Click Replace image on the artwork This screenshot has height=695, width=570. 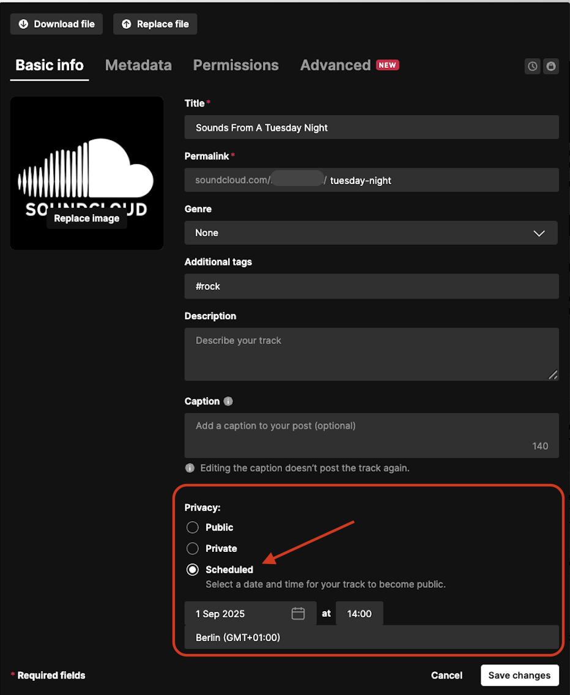point(87,218)
